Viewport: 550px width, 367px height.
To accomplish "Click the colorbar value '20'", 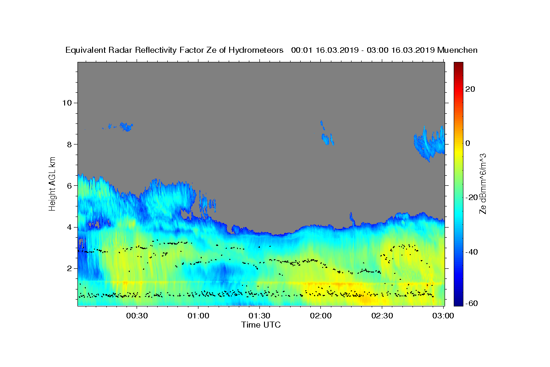I will tap(470, 89).
